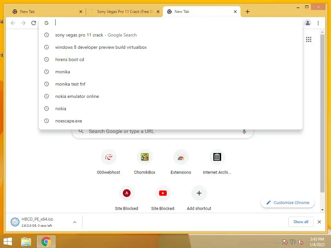Start voice search with microphone icon
The height and width of the screenshot is (248, 331).
click(x=244, y=132)
